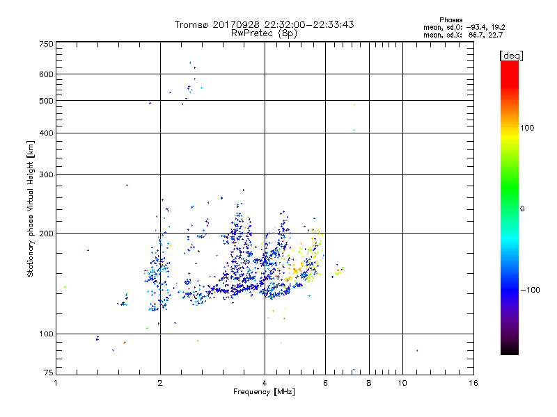The image size is (557, 417).
Task: Click the x-axis tick label '10'
Action: pyautogui.click(x=402, y=383)
